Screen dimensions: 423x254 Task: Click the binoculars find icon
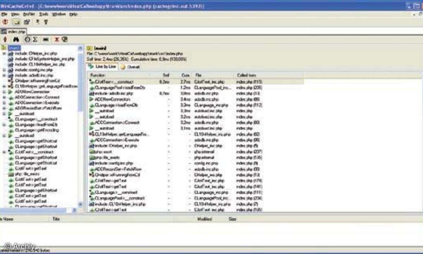pos(16,39)
